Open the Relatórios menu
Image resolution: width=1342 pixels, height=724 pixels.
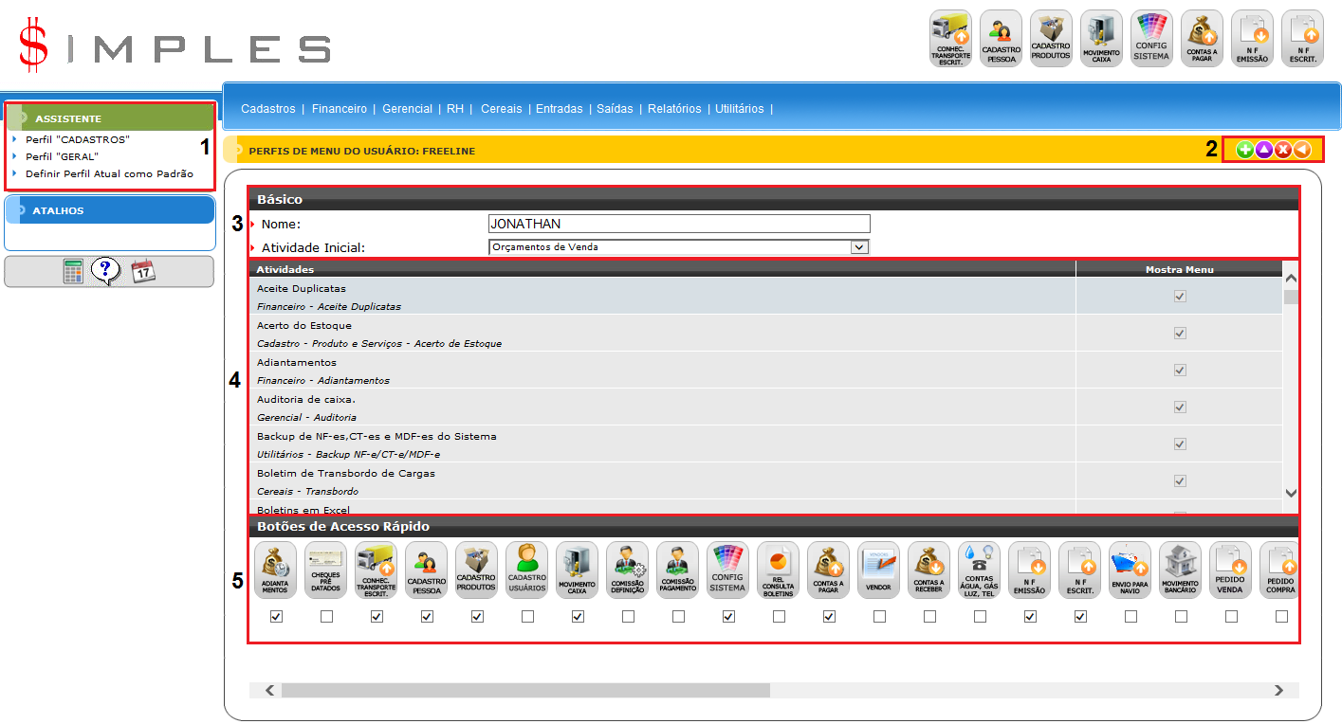(x=673, y=109)
